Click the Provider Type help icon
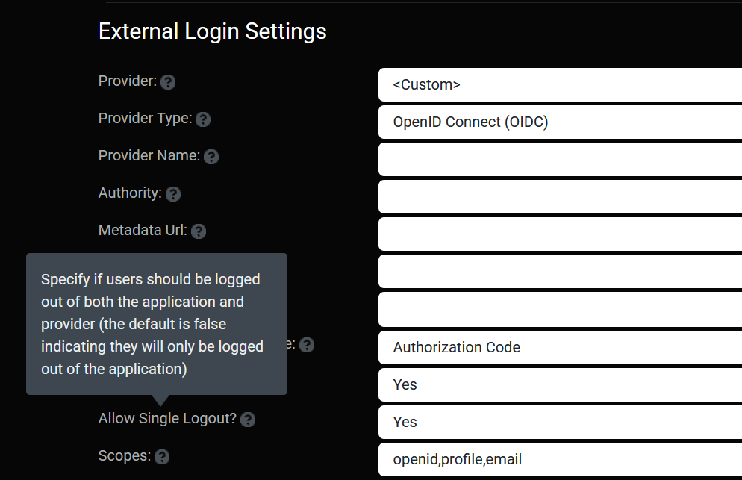Viewport: 742px width, 480px height. (x=203, y=119)
